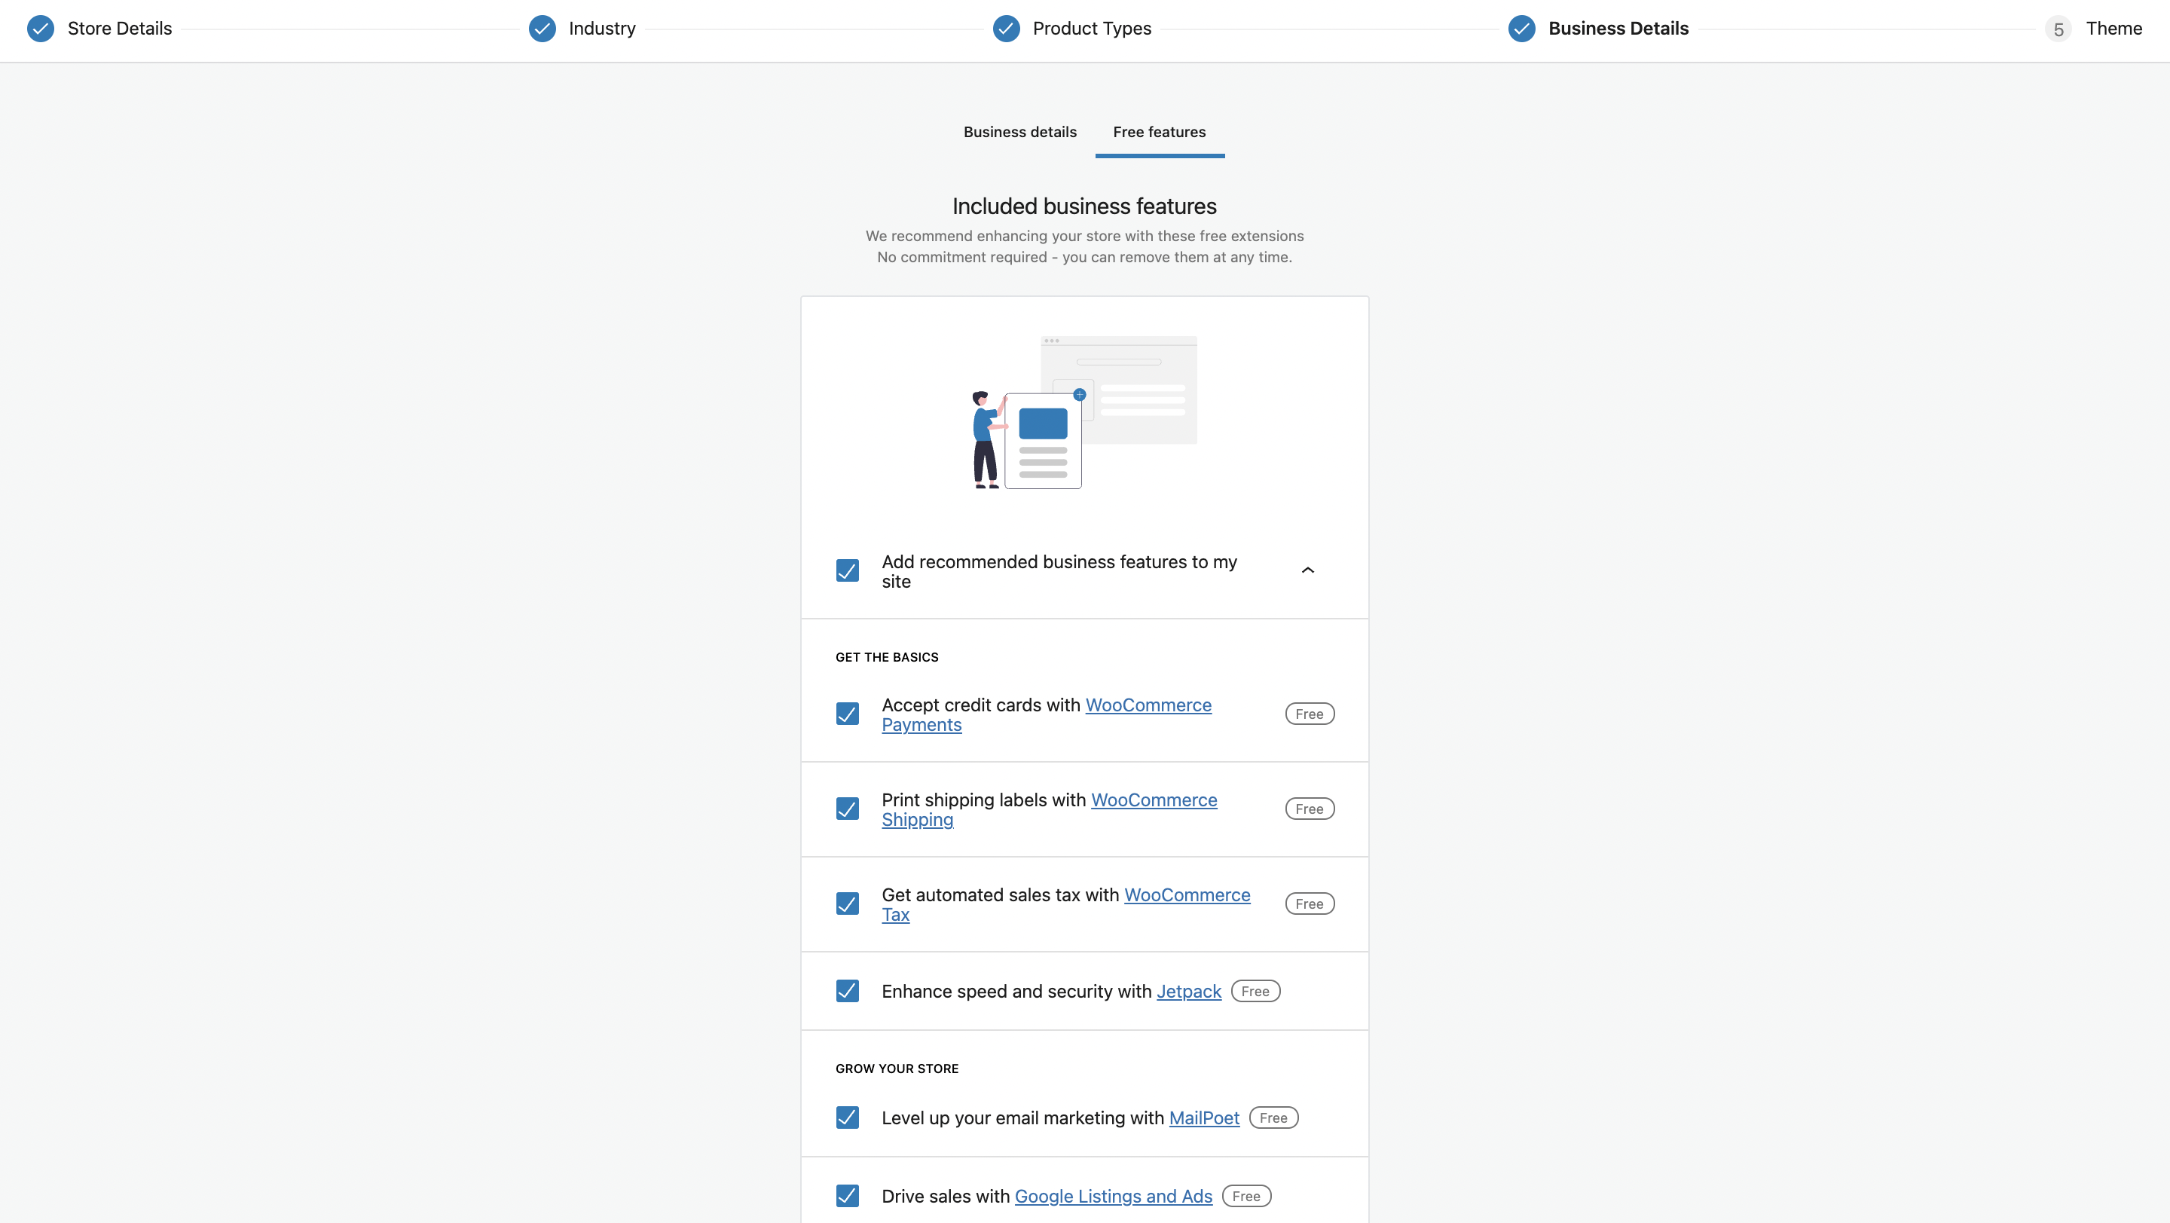The height and width of the screenshot is (1223, 2170).
Task: Click the Product Types step checkmark icon
Action: pyautogui.click(x=1006, y=29)
